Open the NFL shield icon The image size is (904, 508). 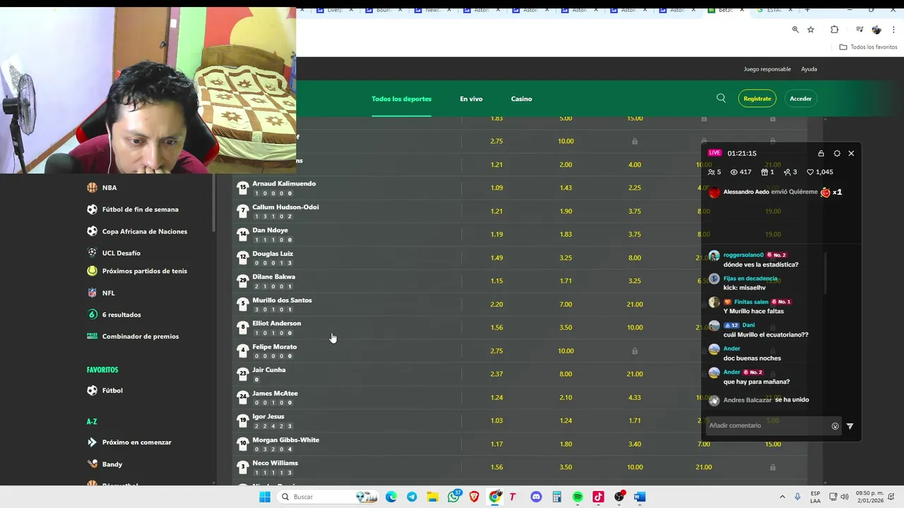tap(92, 293)
